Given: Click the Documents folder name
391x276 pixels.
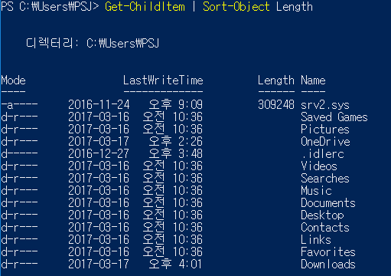Looking at the screenshot, I should (x=328, y=203).
